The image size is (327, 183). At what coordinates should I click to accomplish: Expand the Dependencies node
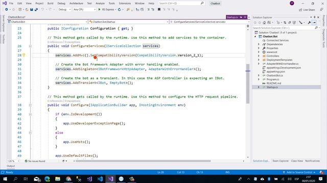[x=259, y=44]
